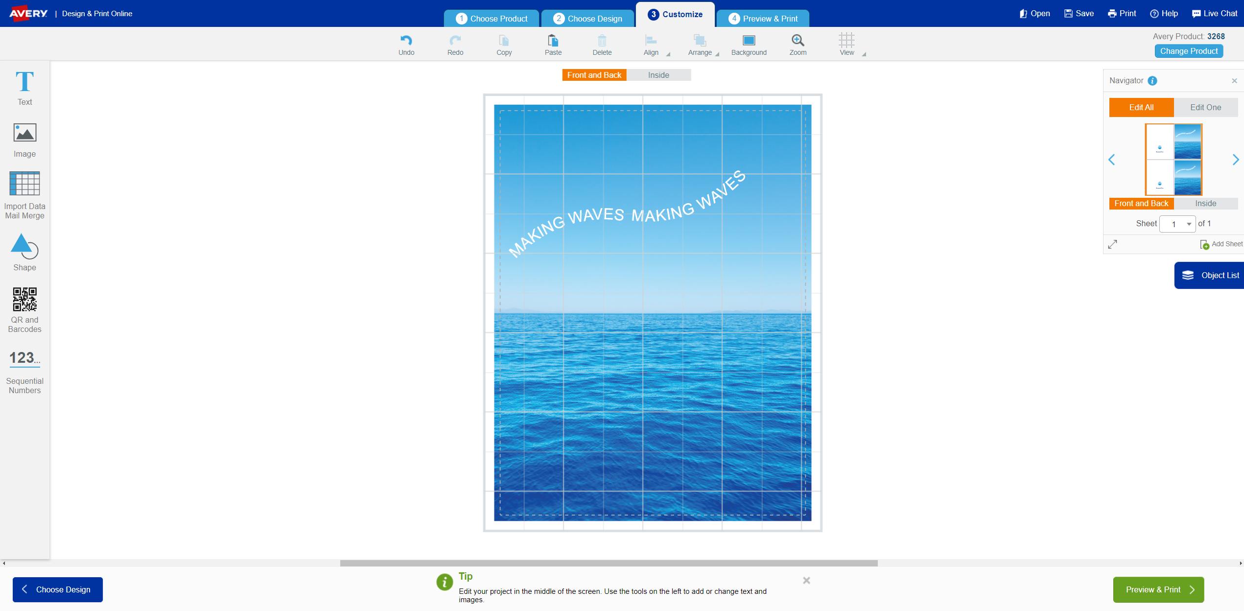Go back to Choose Design button
The height and width of the screenshot is (611, 1244).
[x=58, y=589]
